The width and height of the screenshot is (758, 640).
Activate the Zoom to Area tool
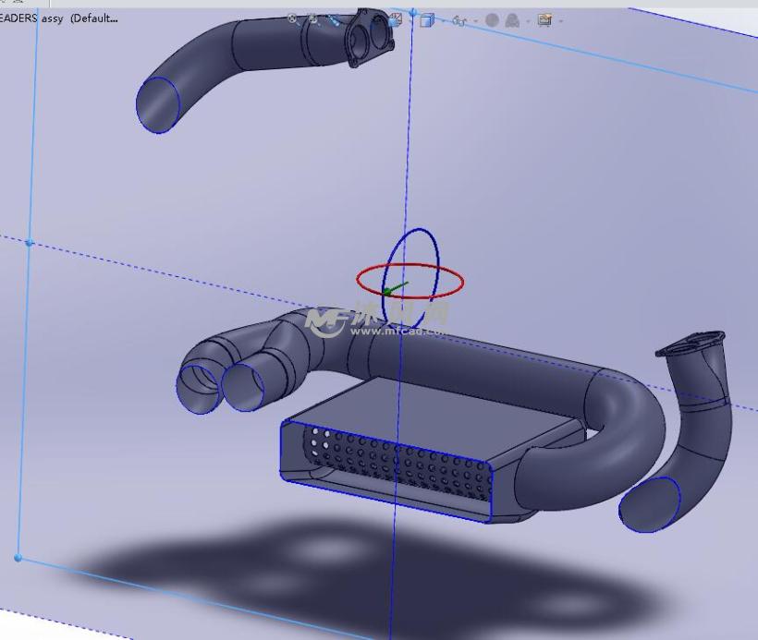pyautogui.click(x=313, y=18)
